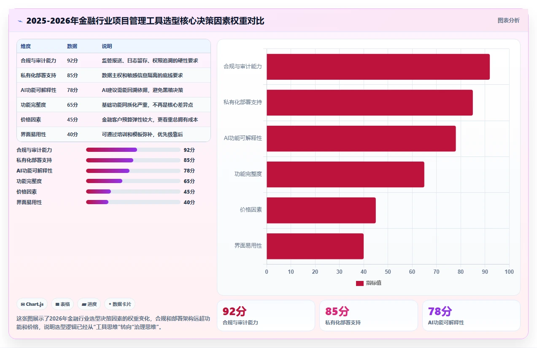537x348 pixels.
Task: Click the 私有化部署支持 chart bar
Action: 370,103
